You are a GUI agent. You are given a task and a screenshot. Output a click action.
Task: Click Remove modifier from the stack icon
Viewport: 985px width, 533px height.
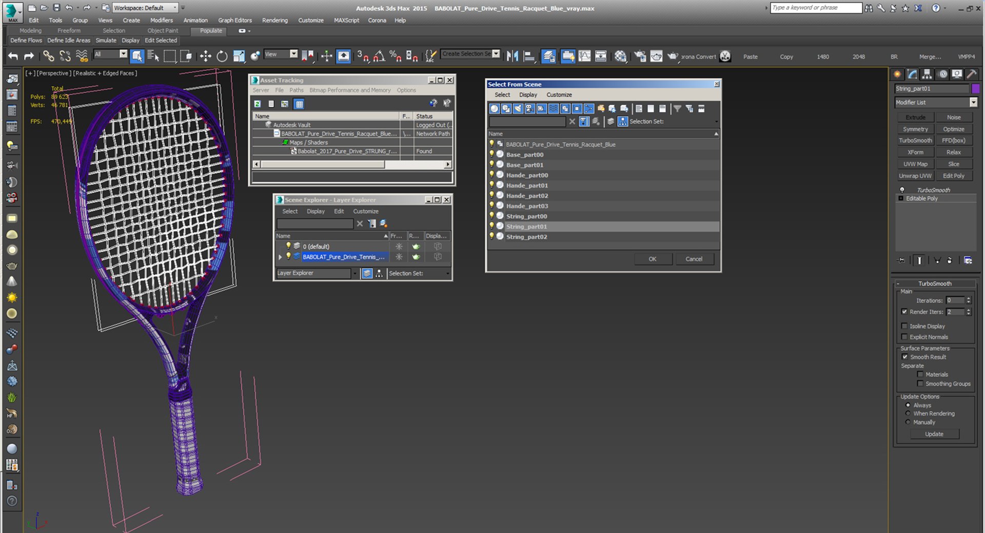950,260
